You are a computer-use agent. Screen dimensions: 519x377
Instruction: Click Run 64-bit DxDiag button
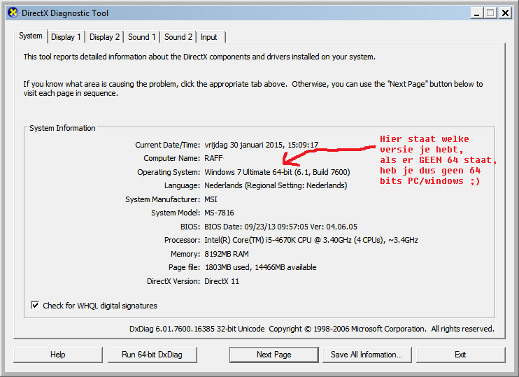coord(152,355)
